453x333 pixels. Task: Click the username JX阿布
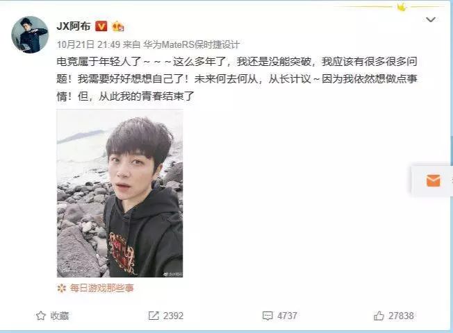[x=74, y=26]
